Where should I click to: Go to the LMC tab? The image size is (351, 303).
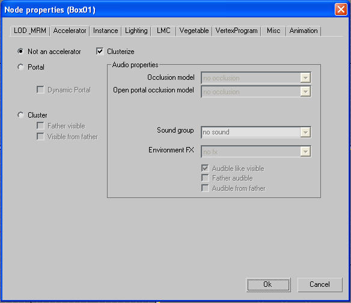point(163,31)
